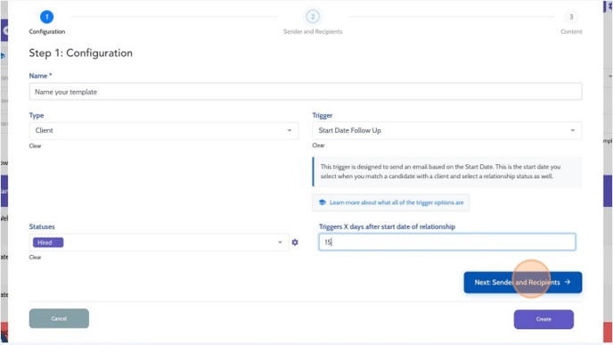Click the Create button

[x=544, y=319]
